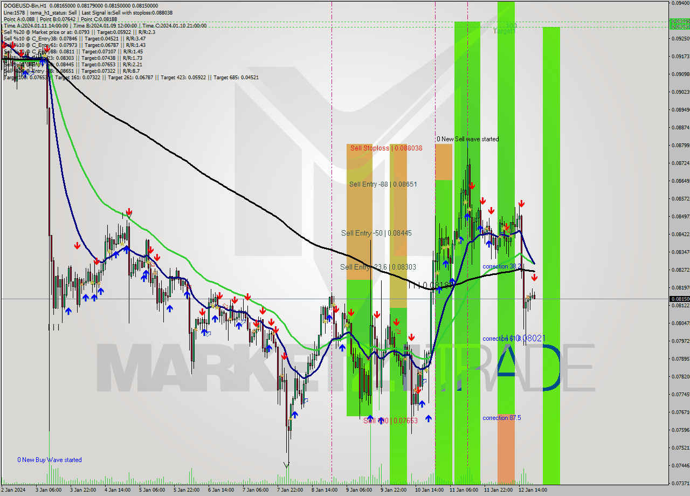Click the '11 Jan 22:00' time axis label
The width and height of the screenshot is (690, 496).
click(x=498, y=490)
